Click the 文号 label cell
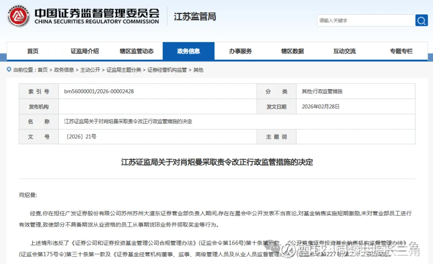The image size is (433, 264). click(x=38, y=137)
